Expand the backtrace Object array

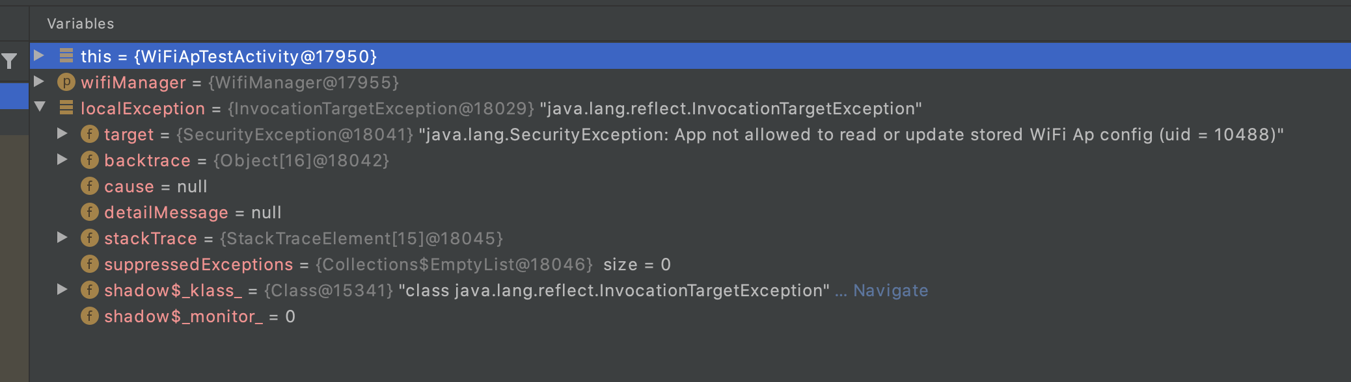[x=62, y=160]
